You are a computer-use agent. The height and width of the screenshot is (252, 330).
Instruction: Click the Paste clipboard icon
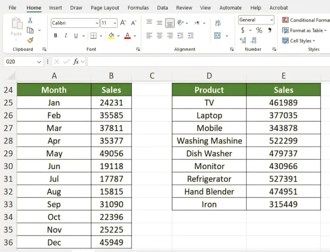point(16,23)
